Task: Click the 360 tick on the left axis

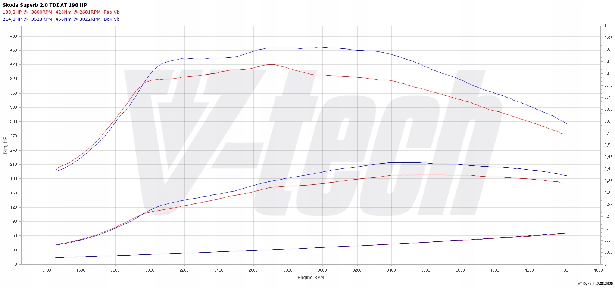Action: click(x=13, y=93)
